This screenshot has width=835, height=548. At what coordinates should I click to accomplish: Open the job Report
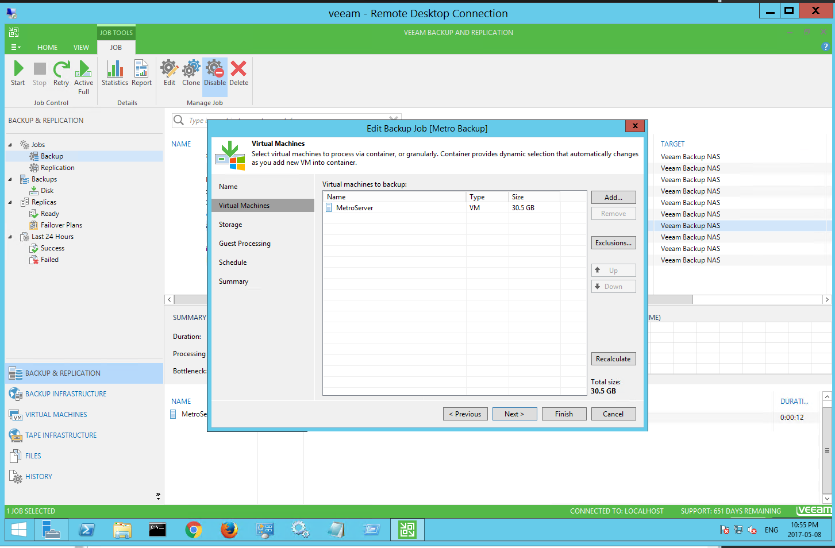[x=141, y=73]
